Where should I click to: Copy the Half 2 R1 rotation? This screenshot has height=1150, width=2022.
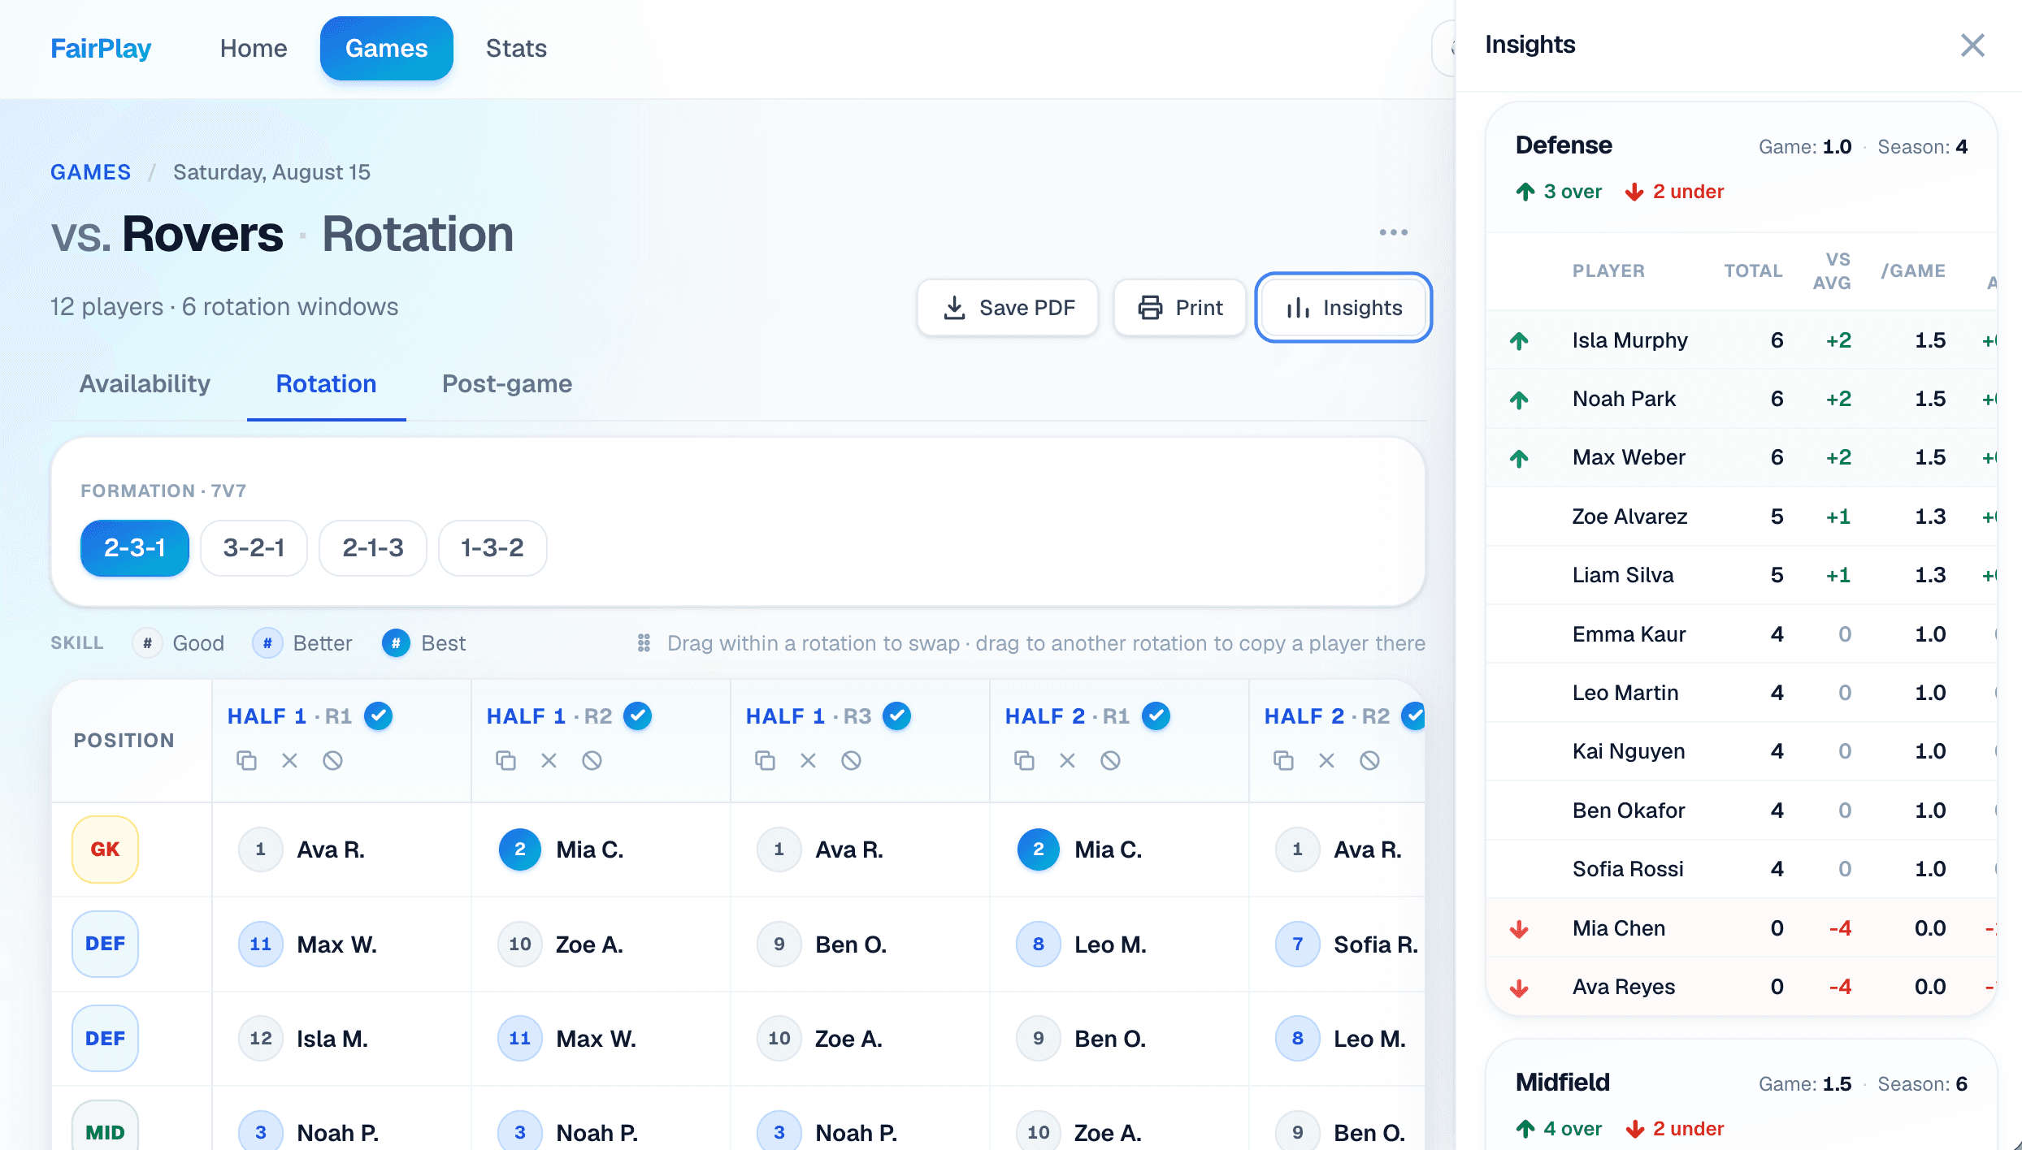point(1024,760)
